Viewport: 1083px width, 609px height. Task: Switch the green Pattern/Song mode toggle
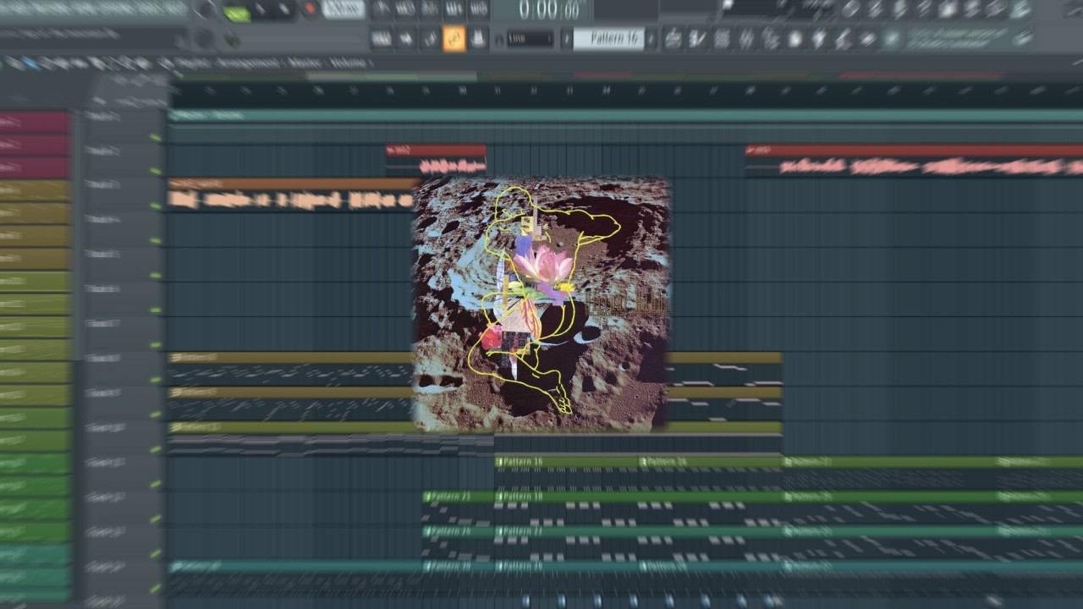(x=237, y=14)
